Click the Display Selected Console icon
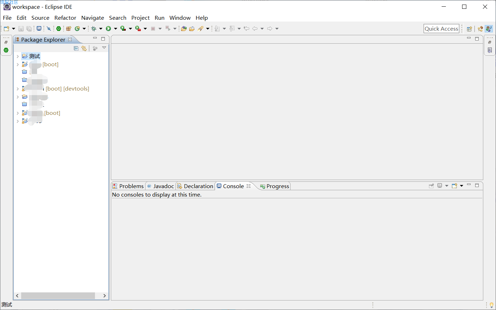This screenshot has width=496, height=310. click(x=440, y=186)
